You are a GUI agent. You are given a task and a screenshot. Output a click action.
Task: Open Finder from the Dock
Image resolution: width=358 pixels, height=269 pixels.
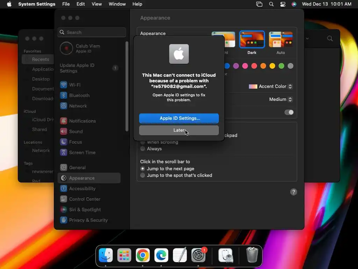(106, 255)
